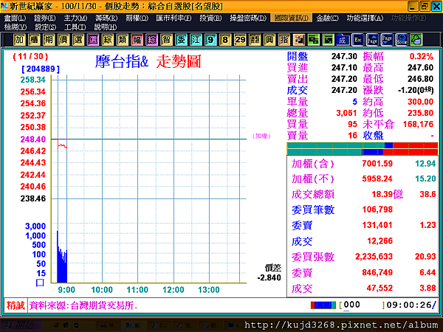Click the 額 toolbar icon
This screenshot has width=443, height=332.
pyautogui.click(x=255, y=40)
